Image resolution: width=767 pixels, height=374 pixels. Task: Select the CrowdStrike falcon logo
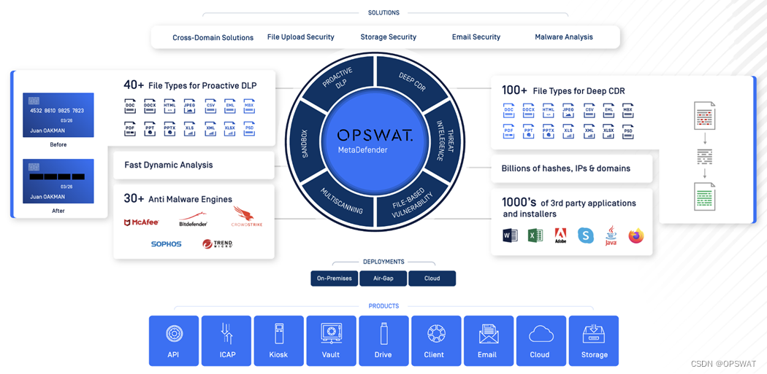point(247,217)
